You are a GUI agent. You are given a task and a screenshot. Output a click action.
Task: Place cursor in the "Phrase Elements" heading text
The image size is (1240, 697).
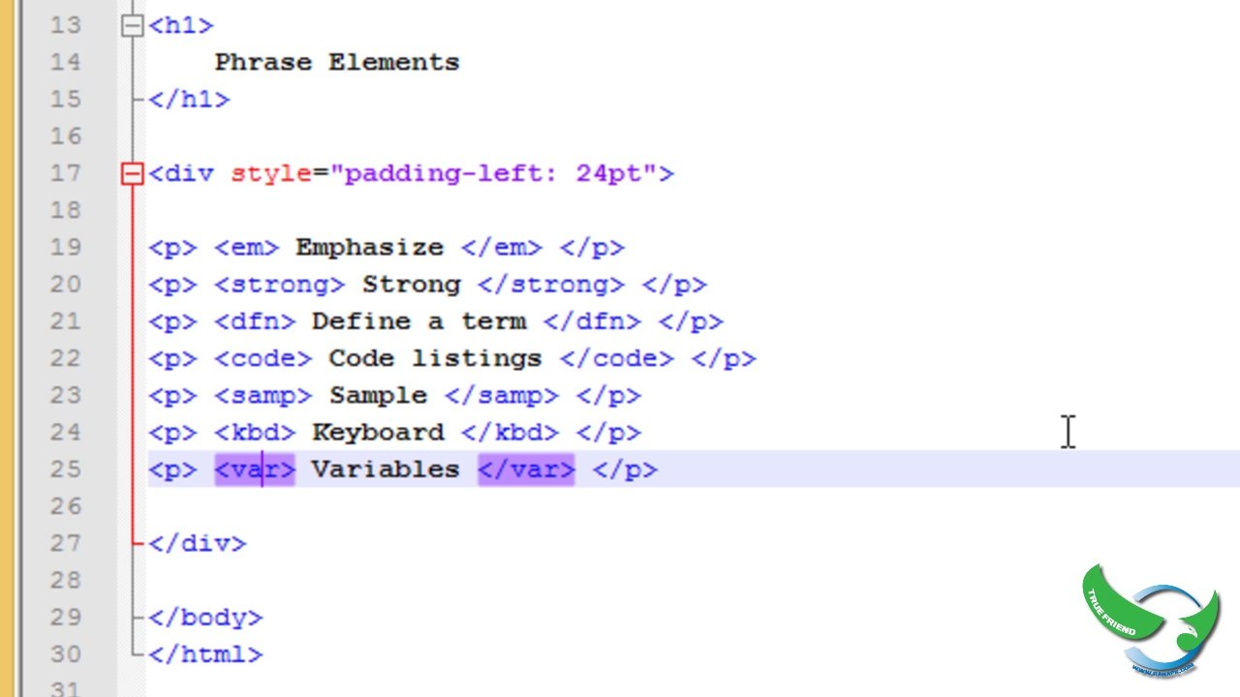click(x=337, y=63)
